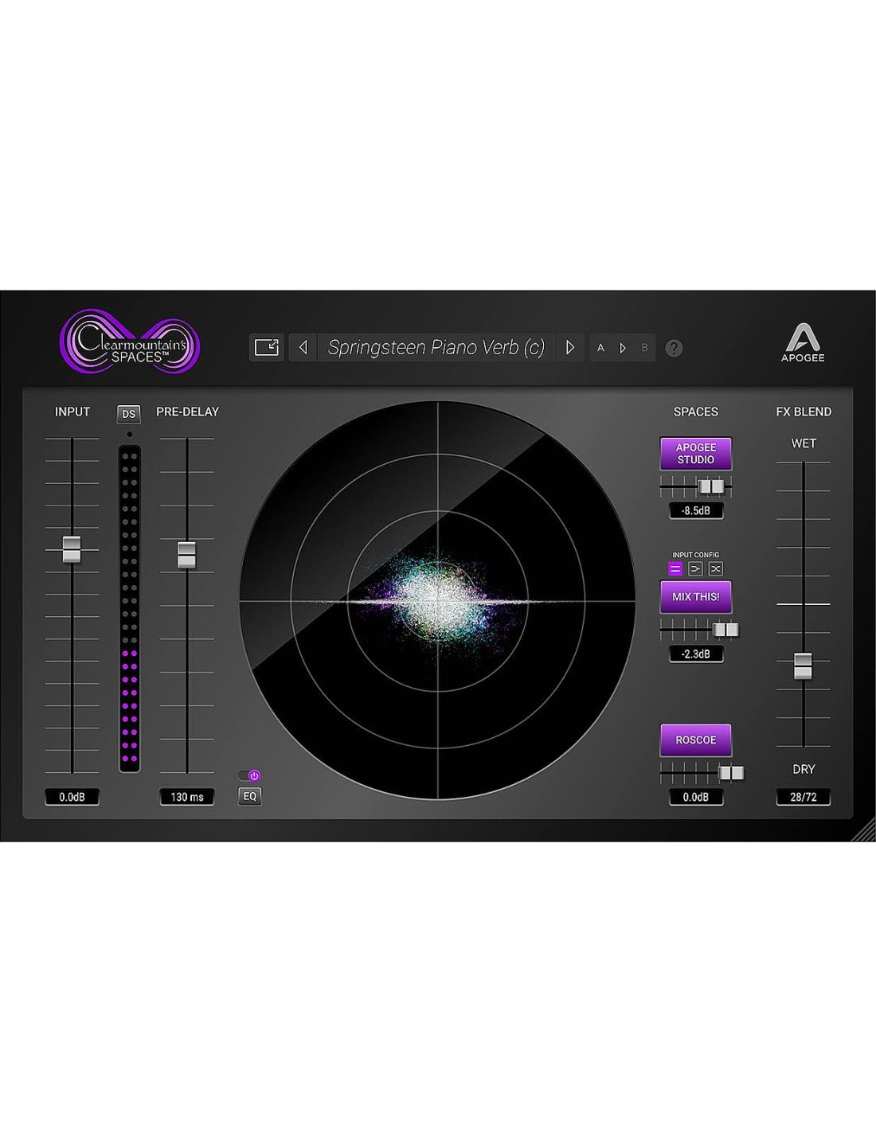The height and width of the screenshot is (1132, 876).
Task: Click the clip indicator dot above the meter
Action: pos(129,434)
